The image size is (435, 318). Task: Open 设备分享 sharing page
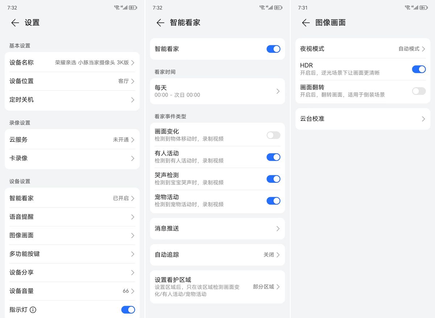point(72,272)
